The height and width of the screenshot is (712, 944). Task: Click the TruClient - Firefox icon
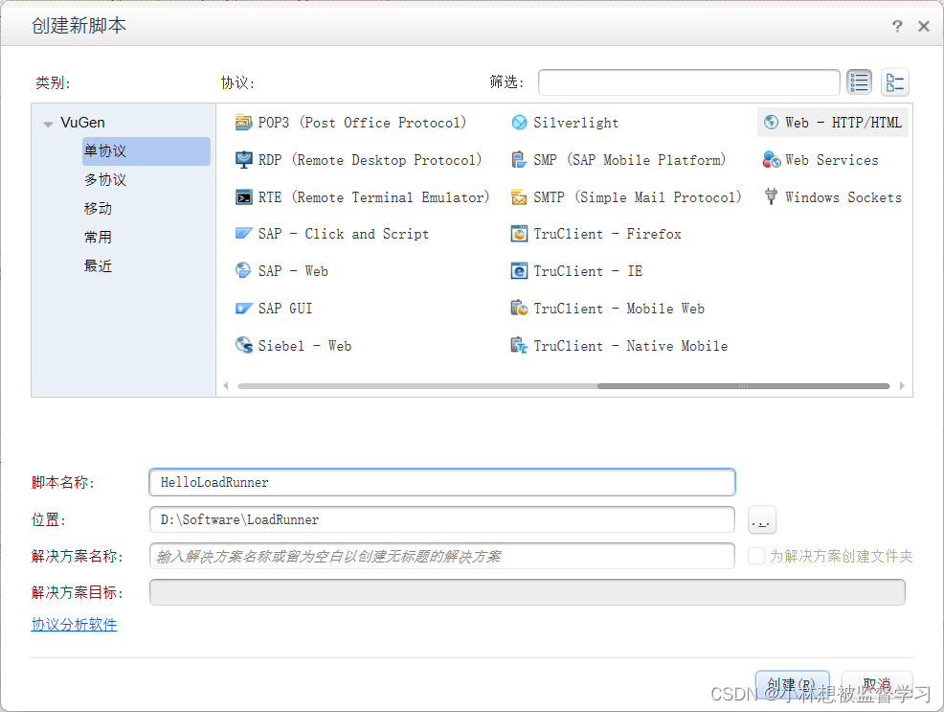point(519,234)
